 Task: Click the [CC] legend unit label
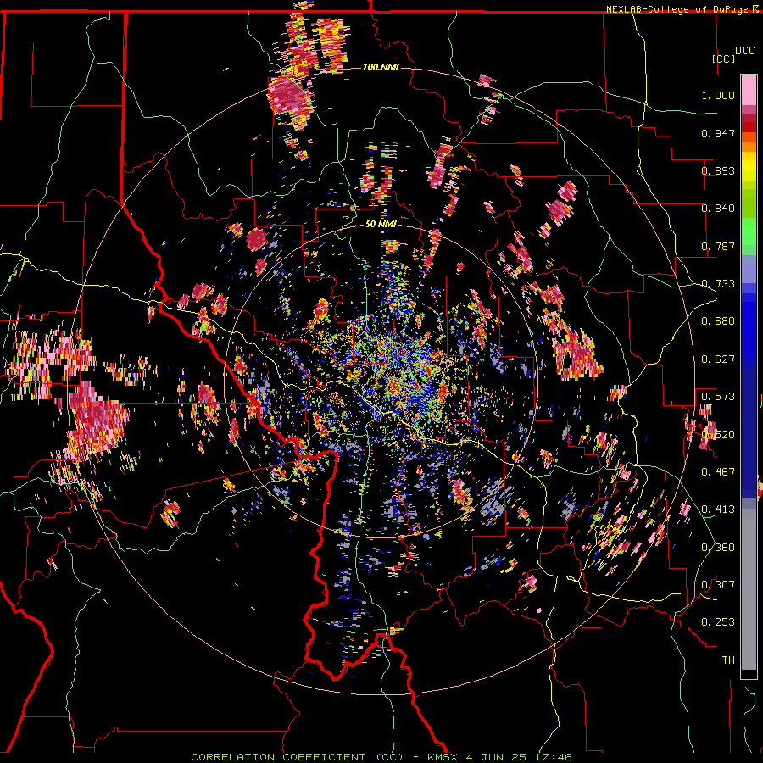click(x=723, y=58)
